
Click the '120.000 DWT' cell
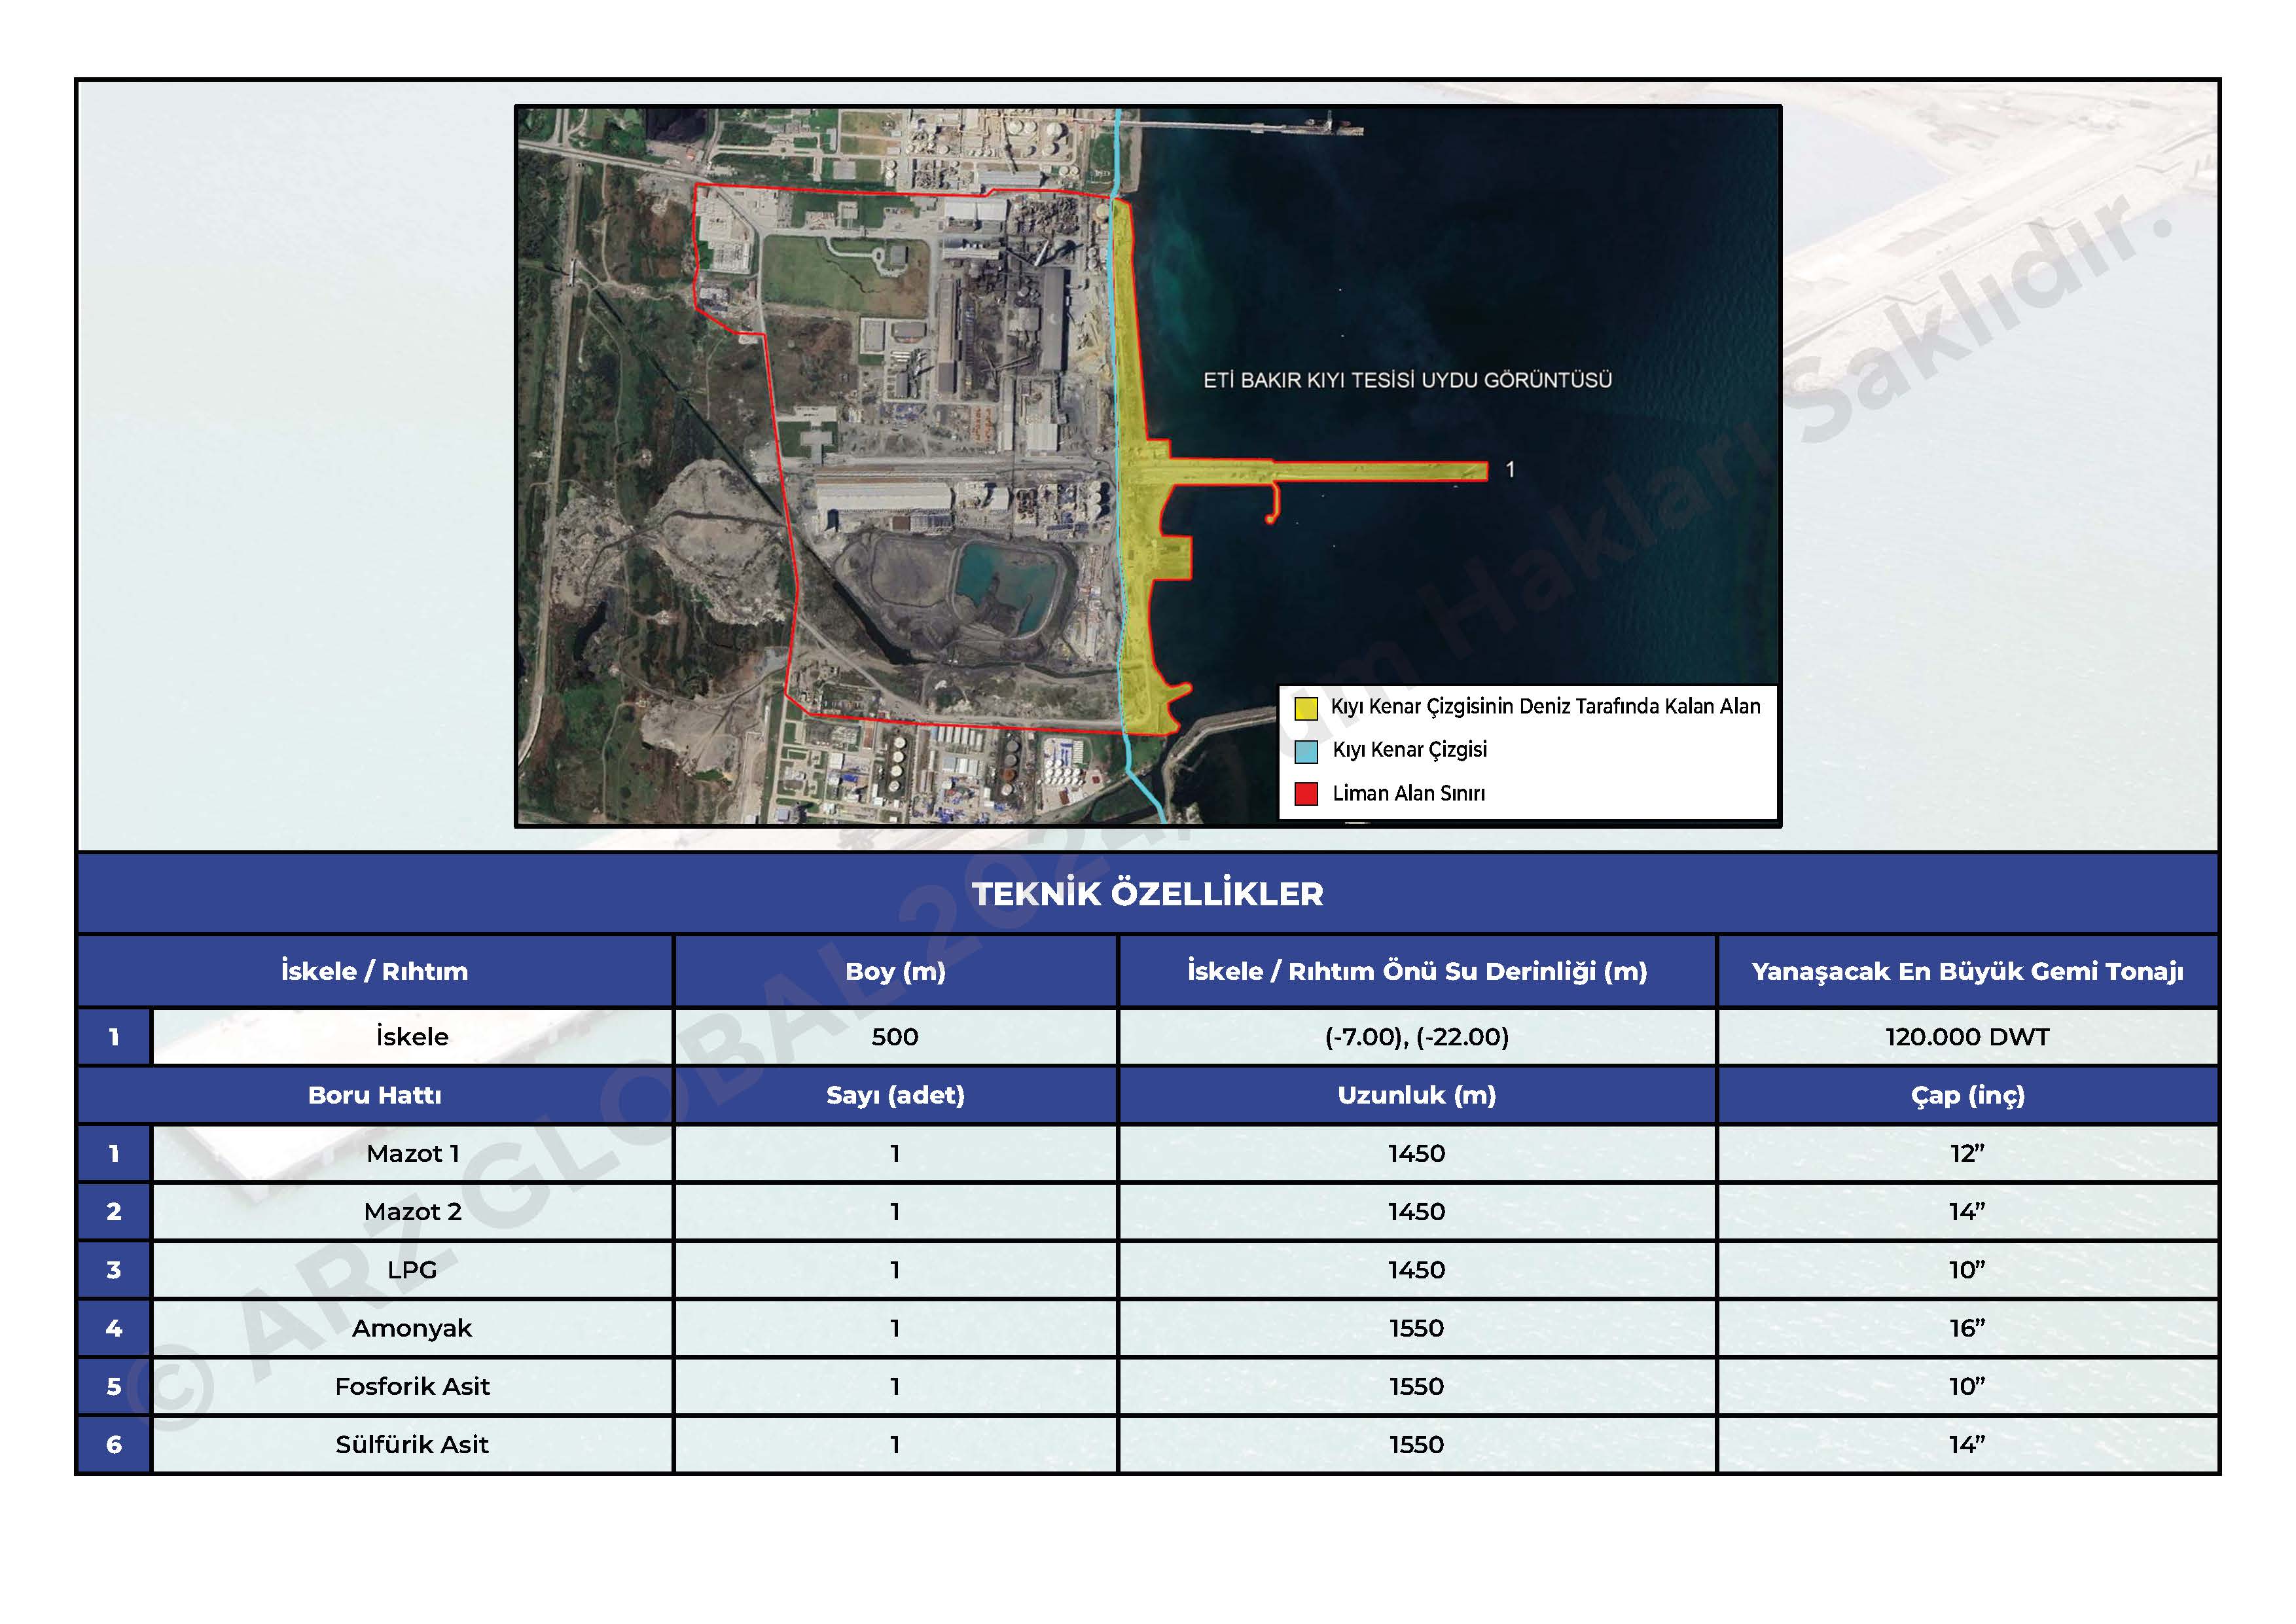coord(1967,1037)
